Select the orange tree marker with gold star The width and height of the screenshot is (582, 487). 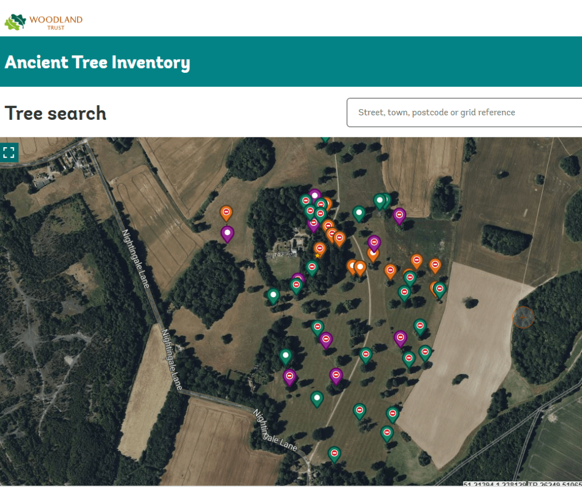(x=320, y=249)
